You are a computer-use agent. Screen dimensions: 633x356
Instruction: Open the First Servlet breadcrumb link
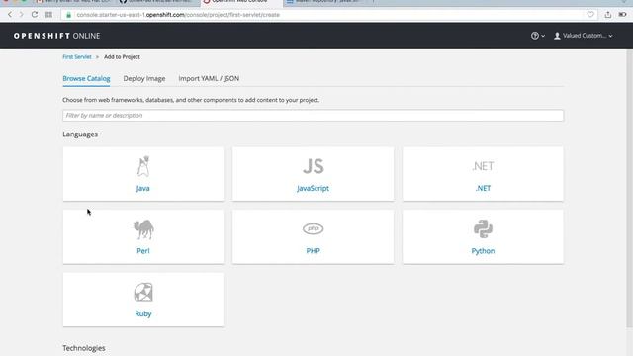tap(77, 57)
